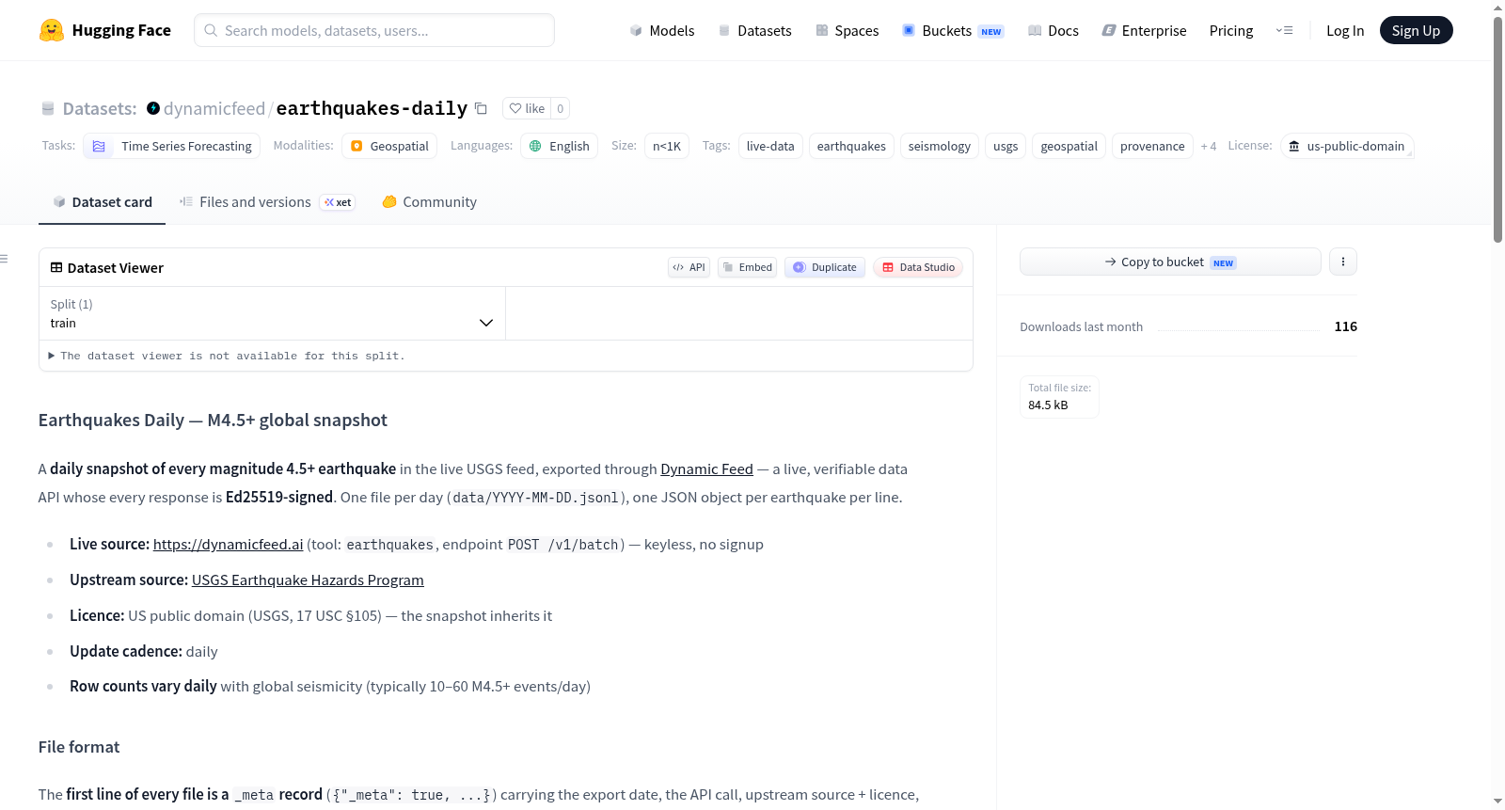Screen dimensions: 1505x810
Task: Click the downloads count 116
Action: point(1346,326)
